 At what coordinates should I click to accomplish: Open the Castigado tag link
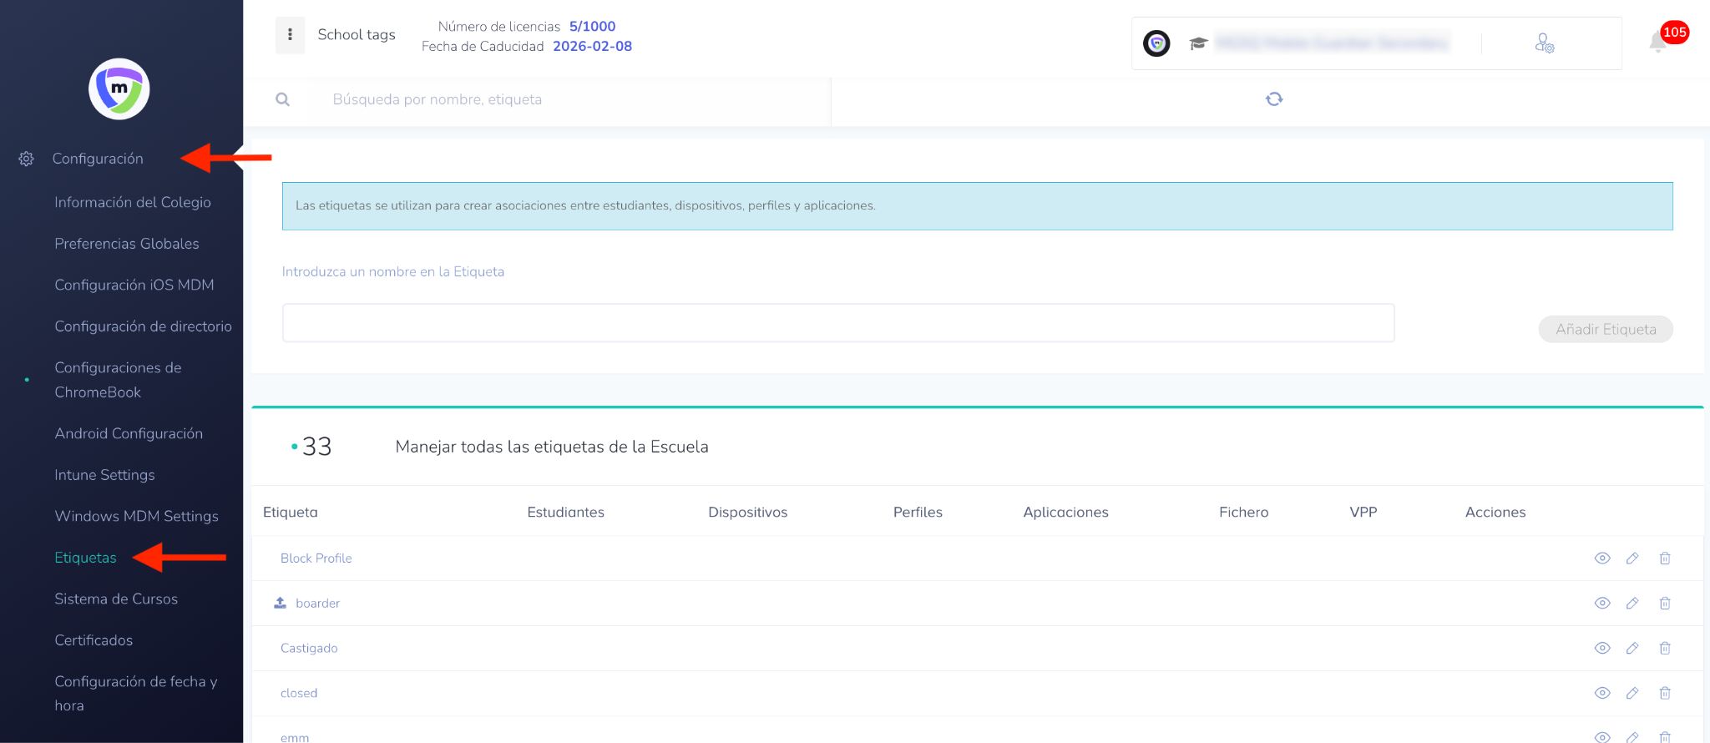tap(309, 649)
